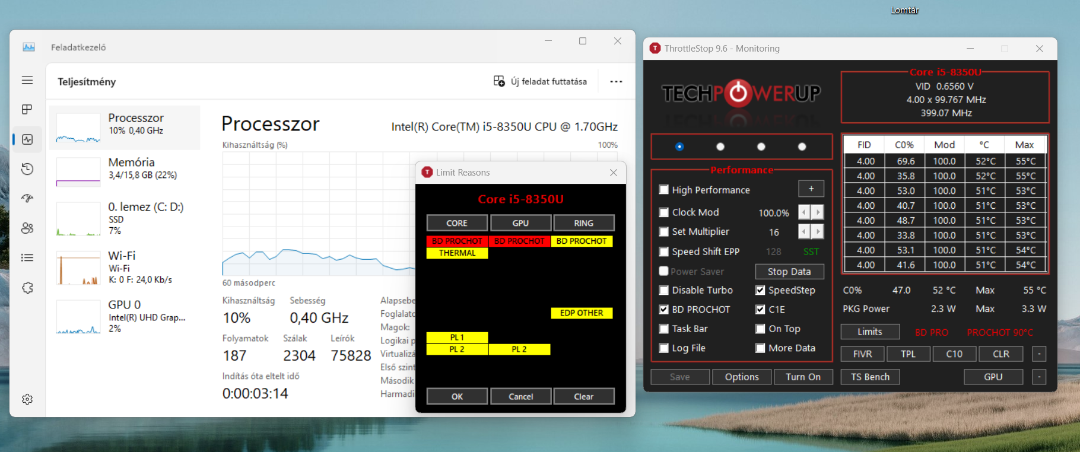The width and height of the screenshot is (1080, 452).
Task: Decrease Set Multiplier with left arrow
Action: [x=804, y=231]
